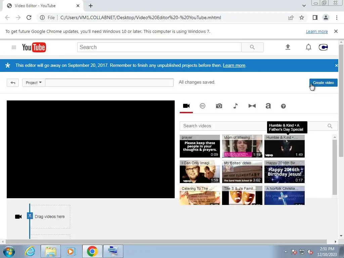
Task: Close the Video Editor - YouTube tab
Action: (78, 6)
